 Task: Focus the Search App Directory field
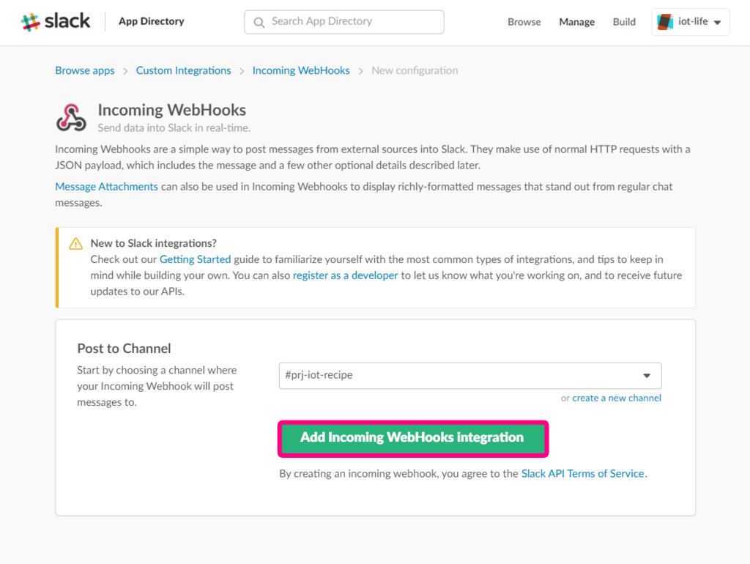344,22
